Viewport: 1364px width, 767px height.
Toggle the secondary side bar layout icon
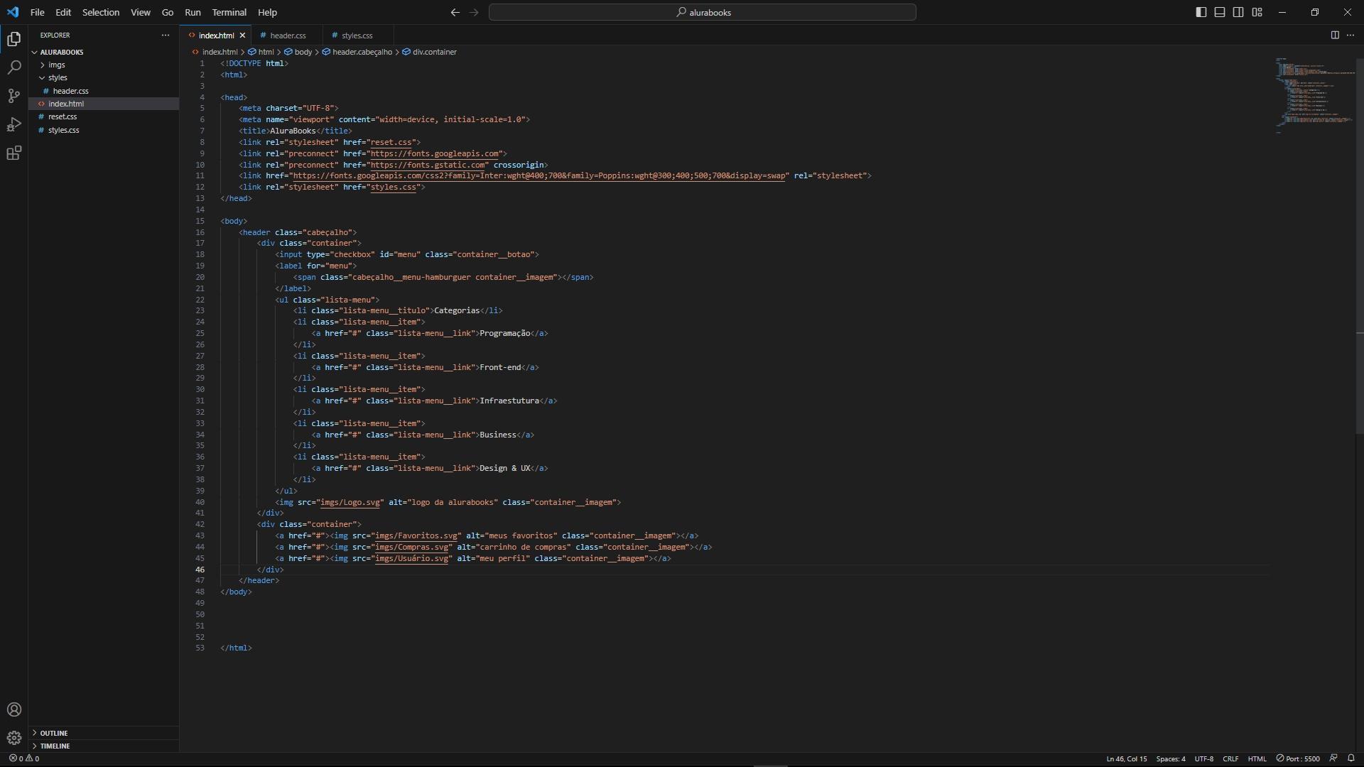[1238, 12]
